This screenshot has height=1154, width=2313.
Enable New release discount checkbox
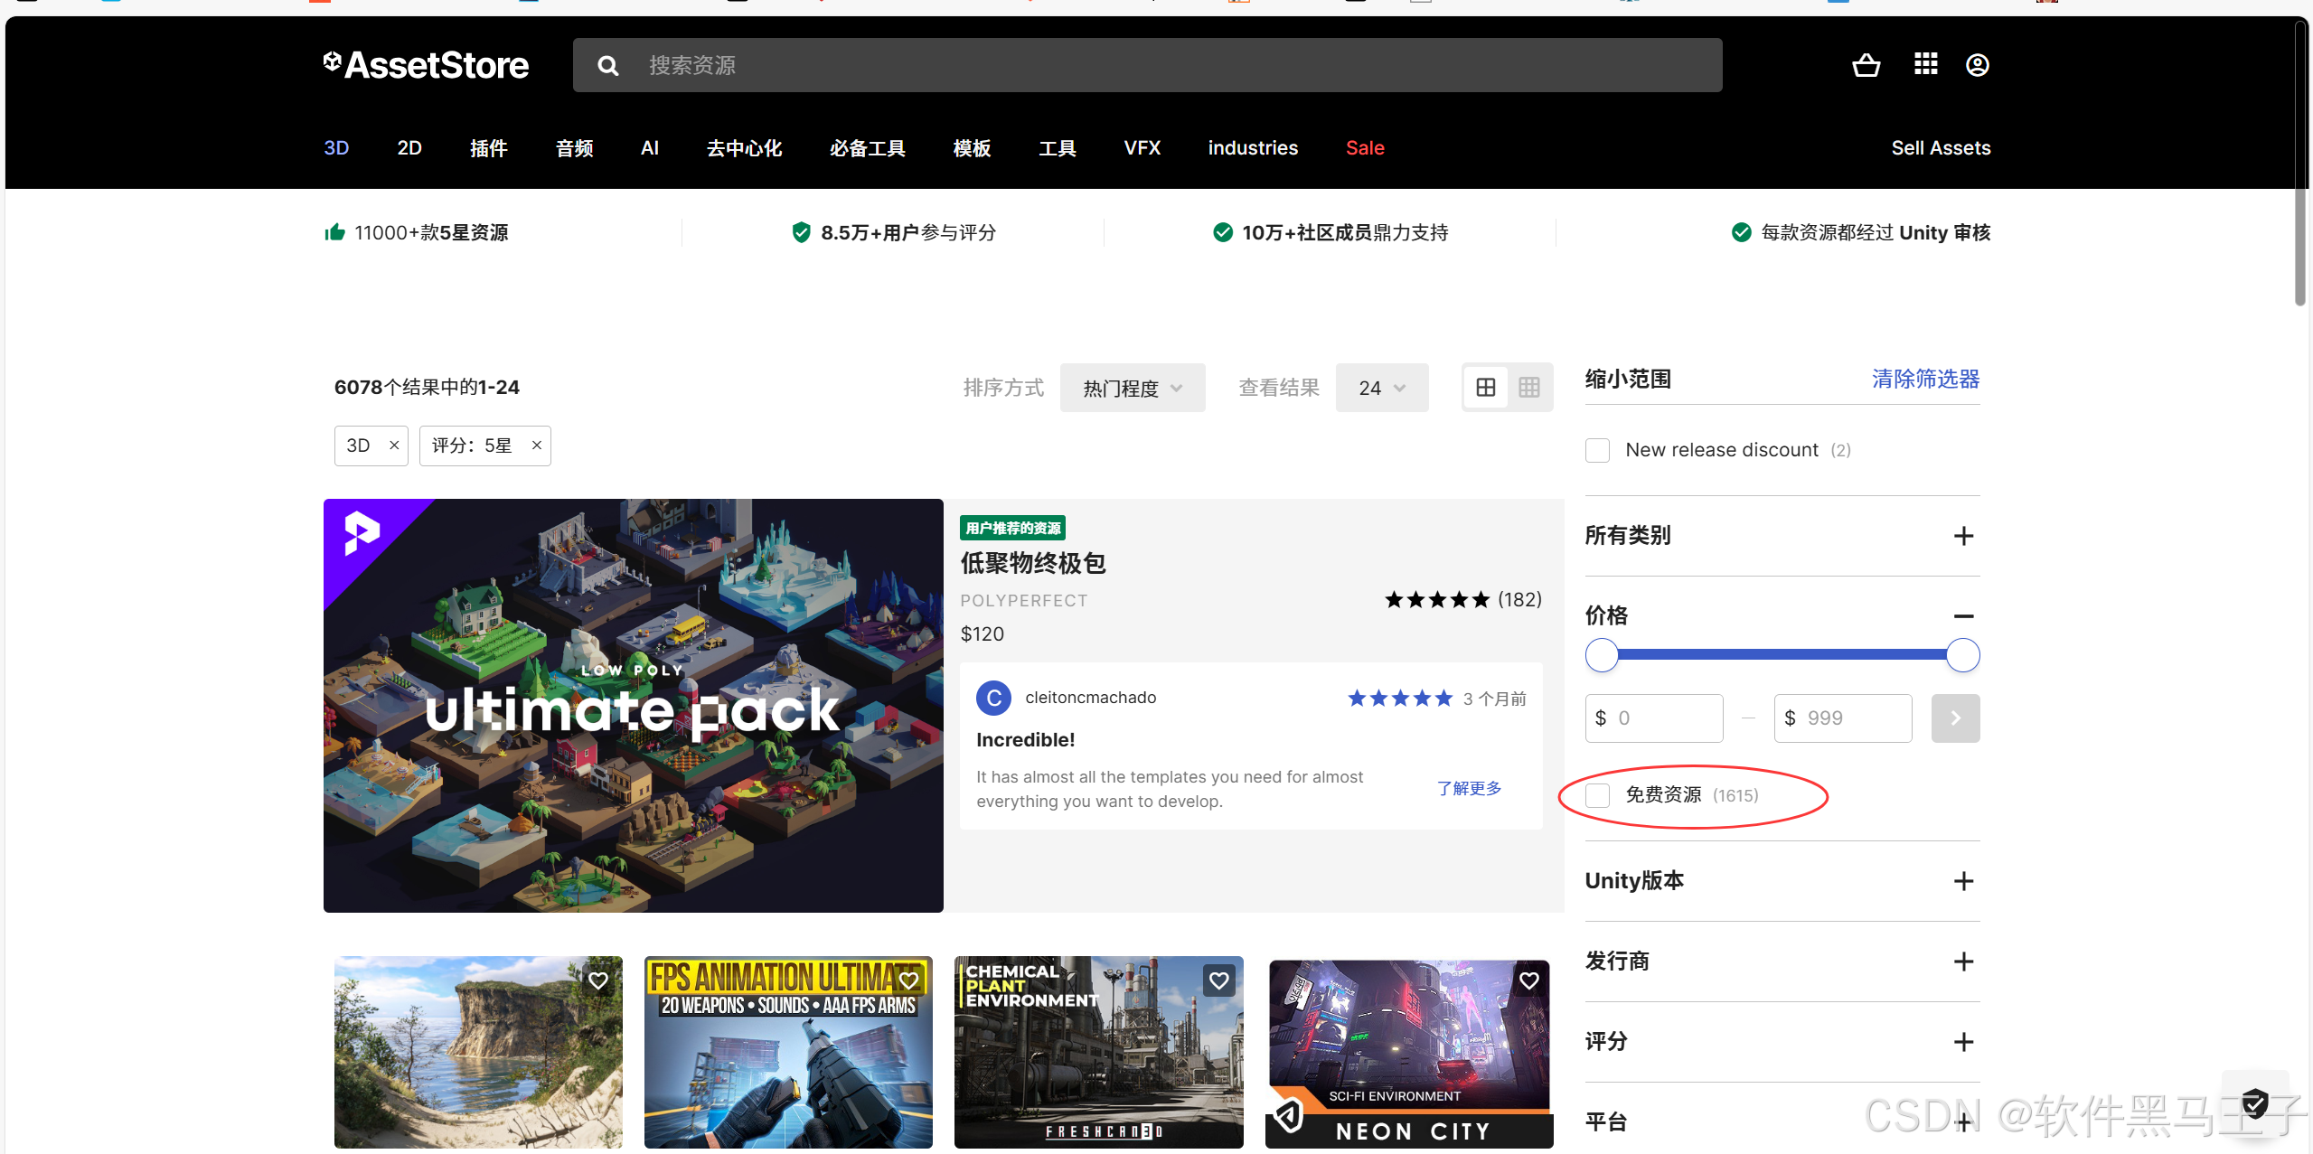point(1597,450)
